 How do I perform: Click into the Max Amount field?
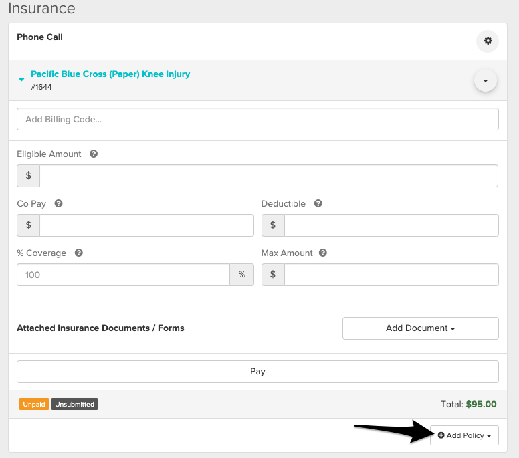(391, 275)
